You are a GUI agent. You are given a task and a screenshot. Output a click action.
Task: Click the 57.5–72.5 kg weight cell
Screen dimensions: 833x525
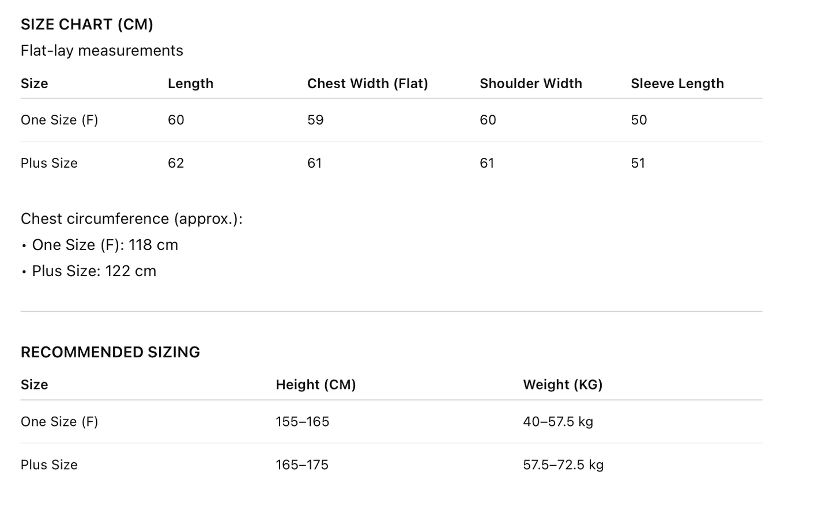(563, 465)
